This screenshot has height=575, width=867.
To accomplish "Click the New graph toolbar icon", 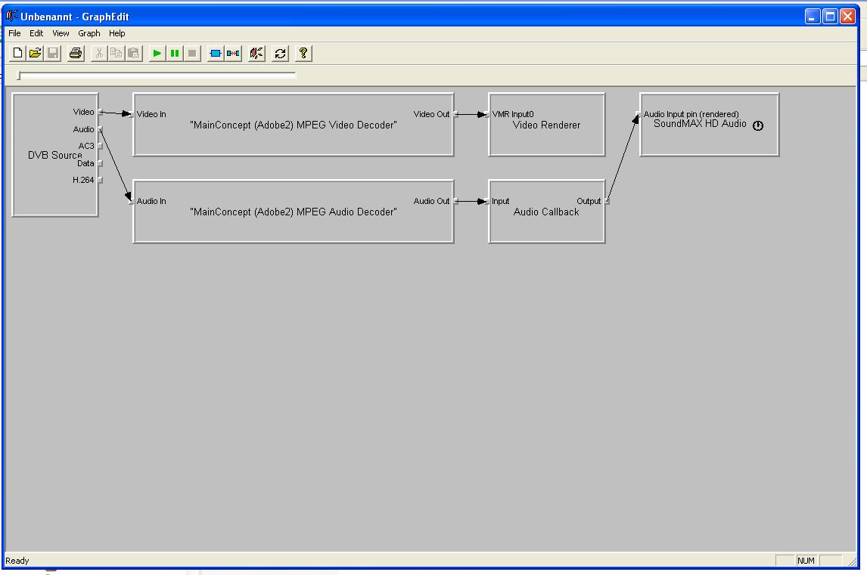I will [x=18, y=53].
